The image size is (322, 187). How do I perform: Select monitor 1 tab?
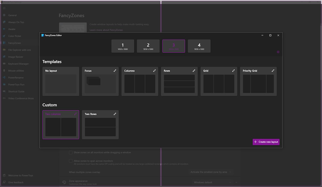(x=123, y=46)
